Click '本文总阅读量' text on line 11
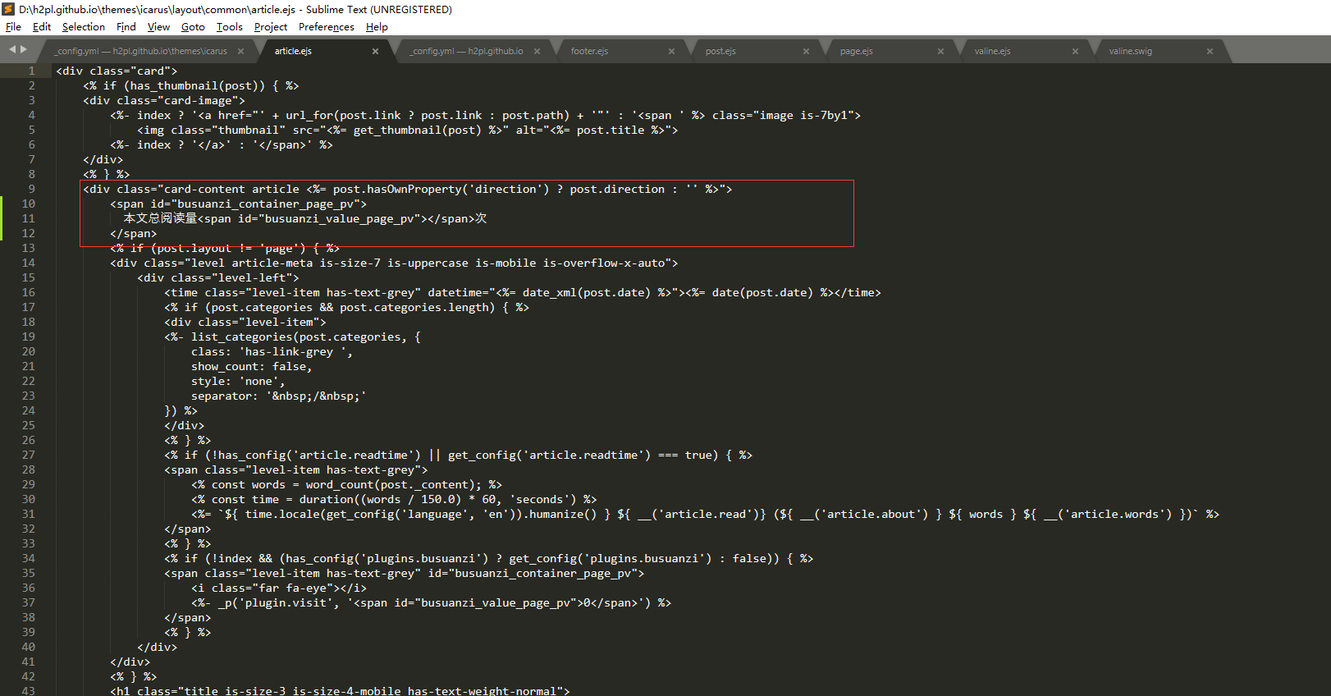The height and width of the screenshot is (696, 1331). [160, 218]
